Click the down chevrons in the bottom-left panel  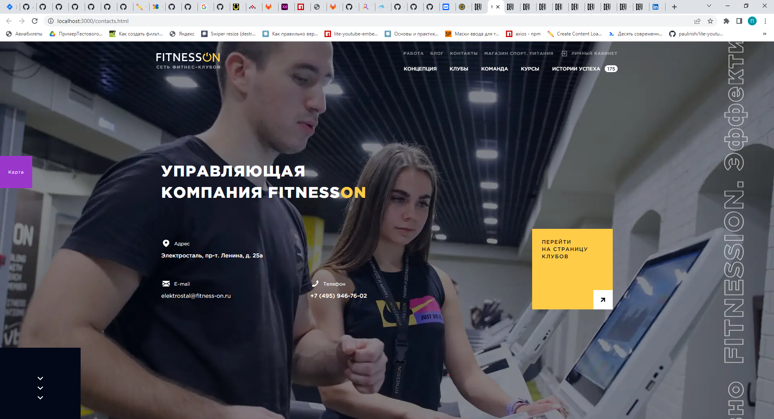(40, 388)
